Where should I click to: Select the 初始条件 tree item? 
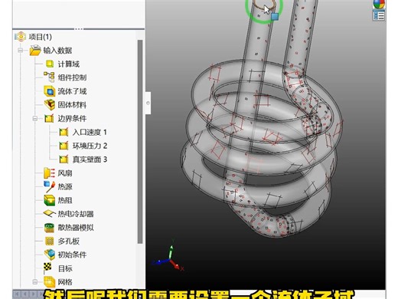click(72, 255)
